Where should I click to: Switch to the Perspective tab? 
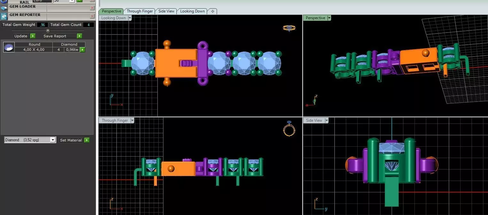(x=111, y=11)
